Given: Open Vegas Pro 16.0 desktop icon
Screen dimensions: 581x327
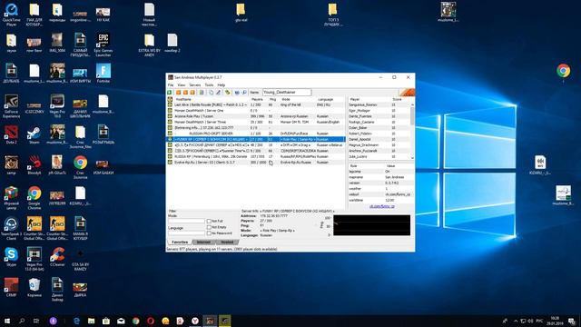Looking at the screenshot, I should (x=57, y=106).
